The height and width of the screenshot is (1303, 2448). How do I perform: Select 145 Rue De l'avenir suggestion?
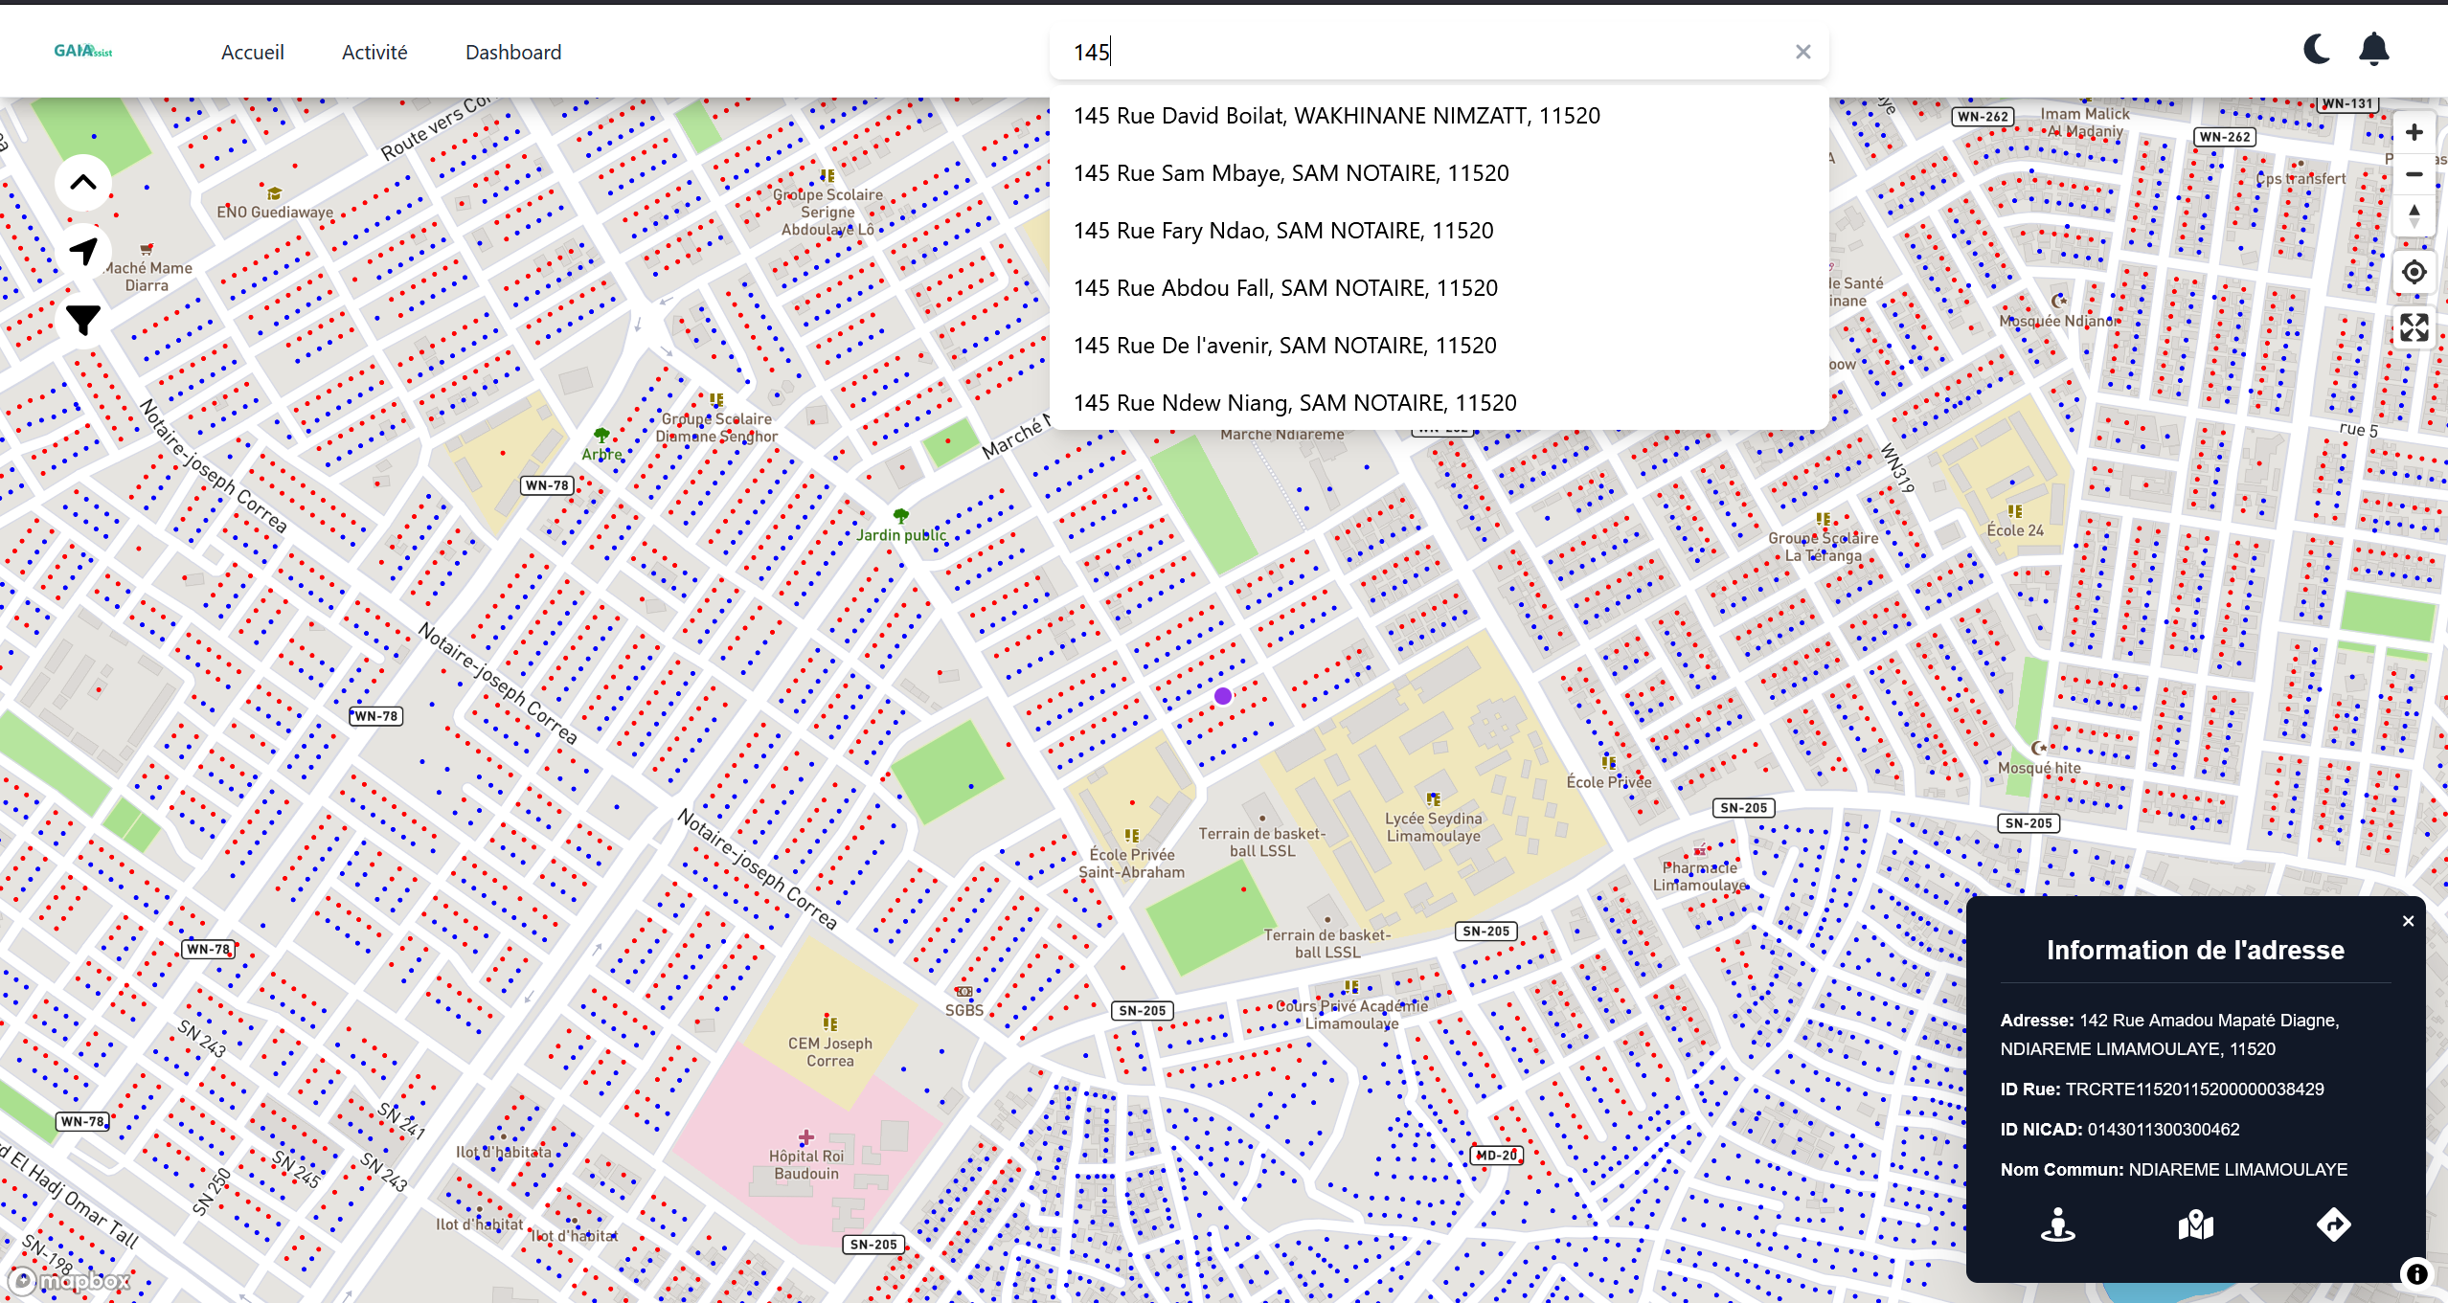click(1439, 346)
